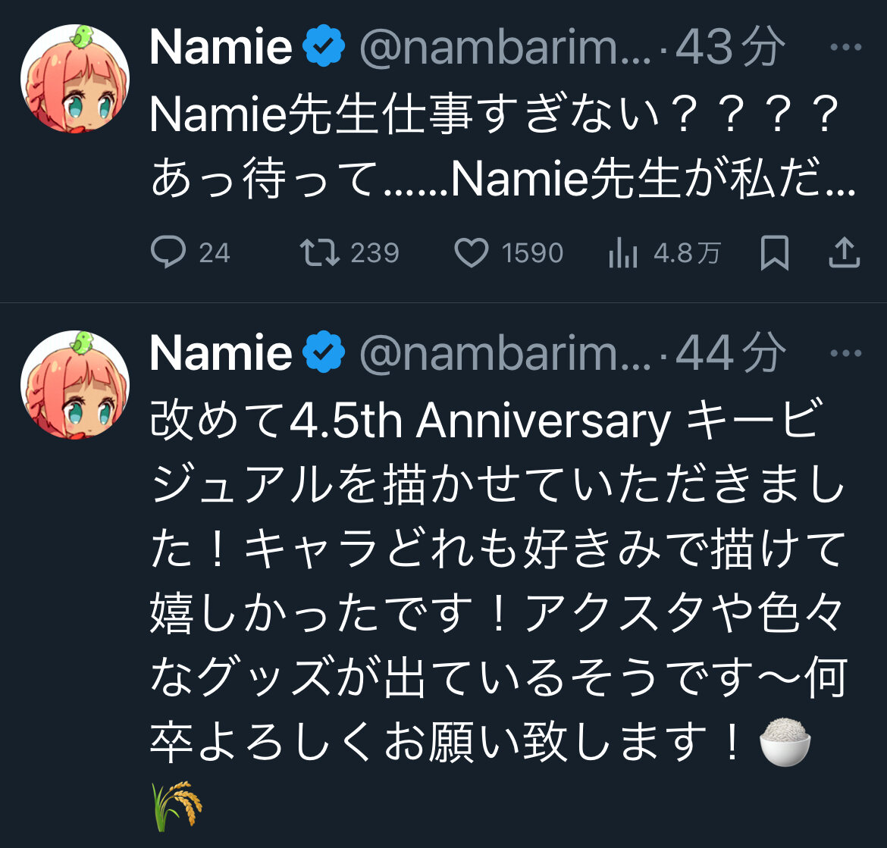Share the first tweet via upload icon

click(x=844, y=253)
